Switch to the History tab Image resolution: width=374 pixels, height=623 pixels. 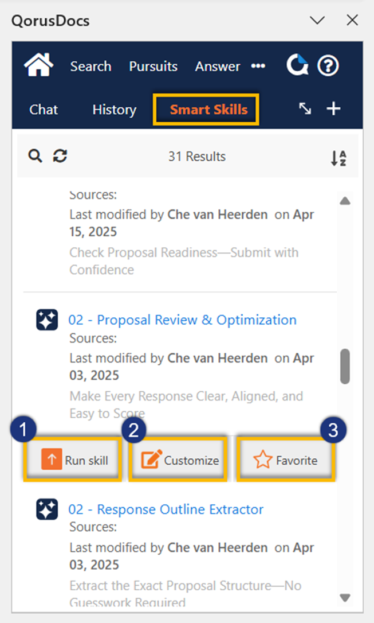click(115, 110)
